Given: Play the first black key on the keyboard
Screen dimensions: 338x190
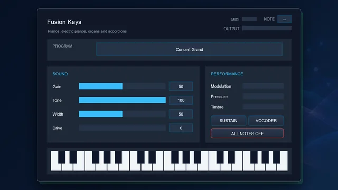Looking at the screenshot, I should pyautogui.click(x=62, y=157).
